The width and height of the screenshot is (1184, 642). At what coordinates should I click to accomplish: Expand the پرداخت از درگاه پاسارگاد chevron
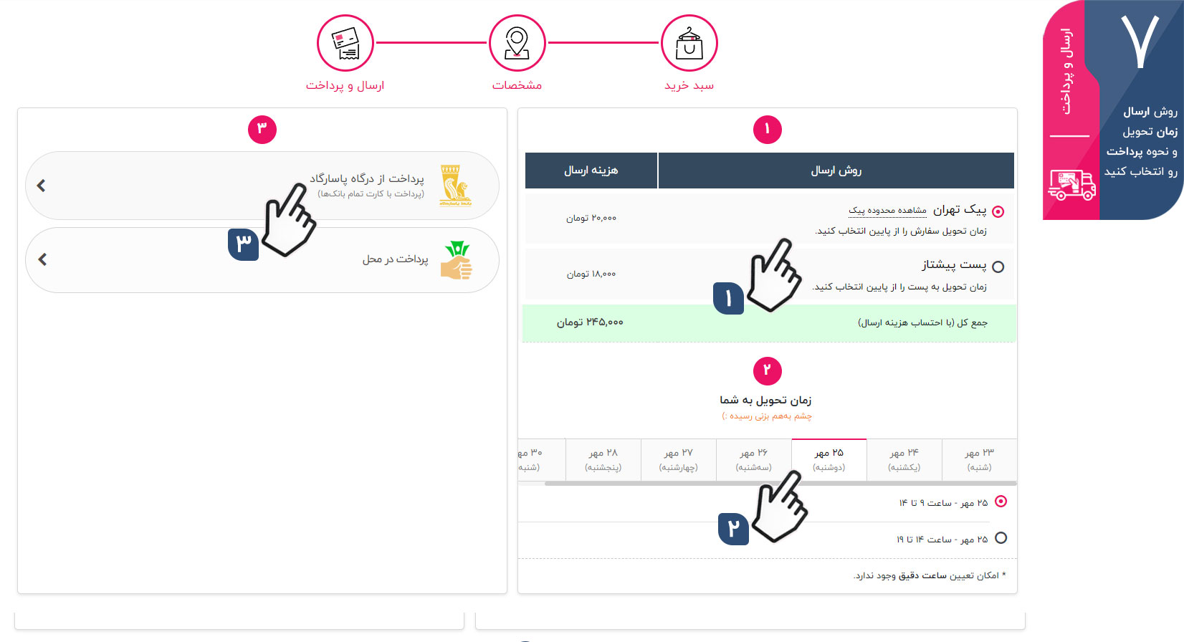(x=41, y=186)
